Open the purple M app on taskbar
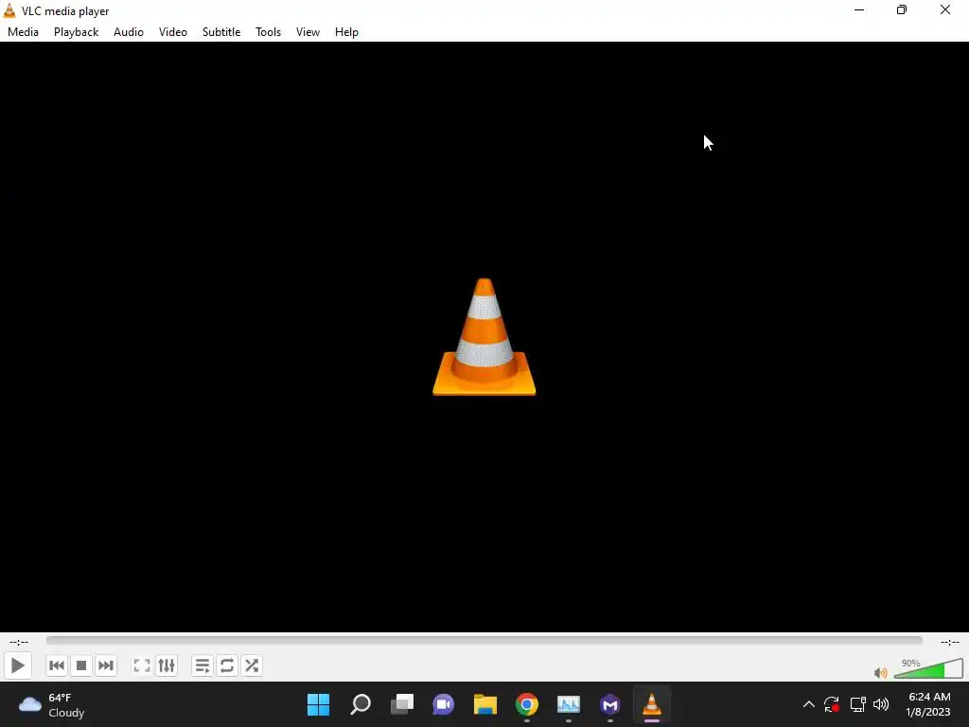The height and width of the screenshot is (727, 969). click(x=610, y=704)
